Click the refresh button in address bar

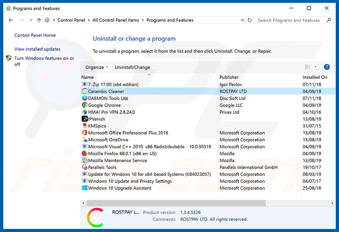(x=249, y=20)
